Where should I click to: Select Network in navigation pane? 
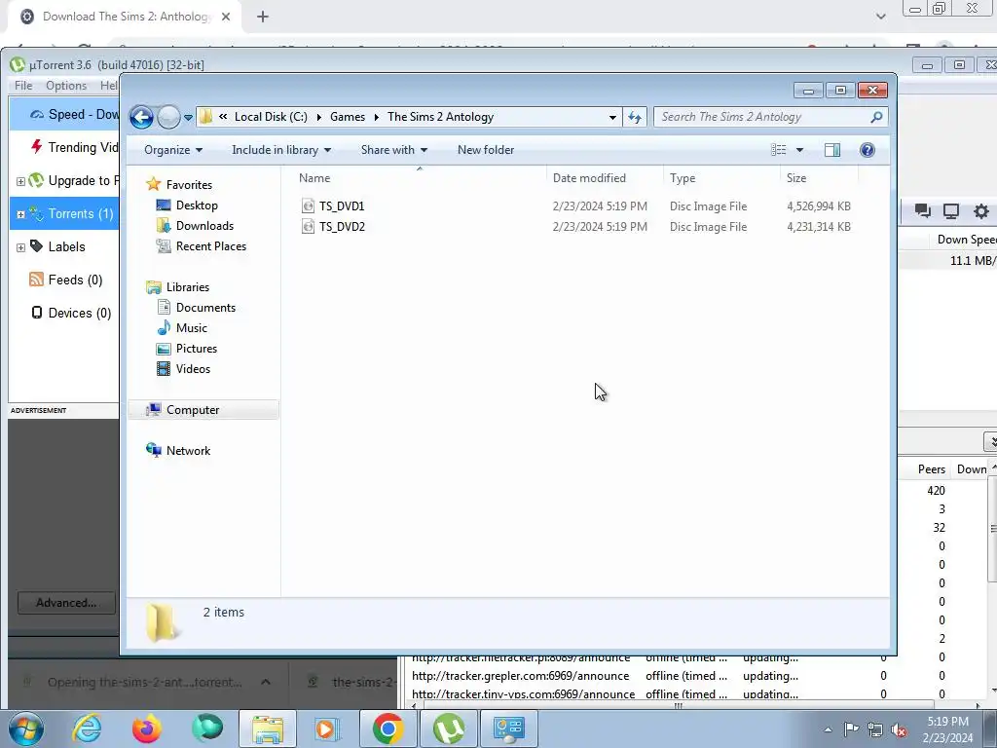coord(188,451)
